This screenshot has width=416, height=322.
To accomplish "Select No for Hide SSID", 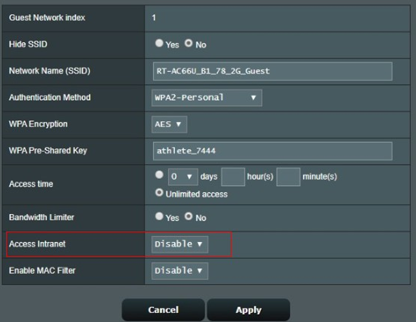I will point(188,44).
